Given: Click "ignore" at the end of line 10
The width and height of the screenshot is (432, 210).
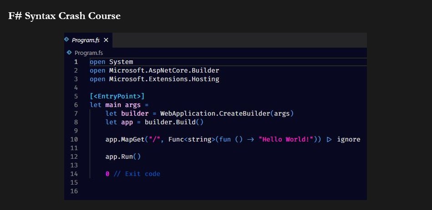Looking at the screenshot, I should point(349,139).
